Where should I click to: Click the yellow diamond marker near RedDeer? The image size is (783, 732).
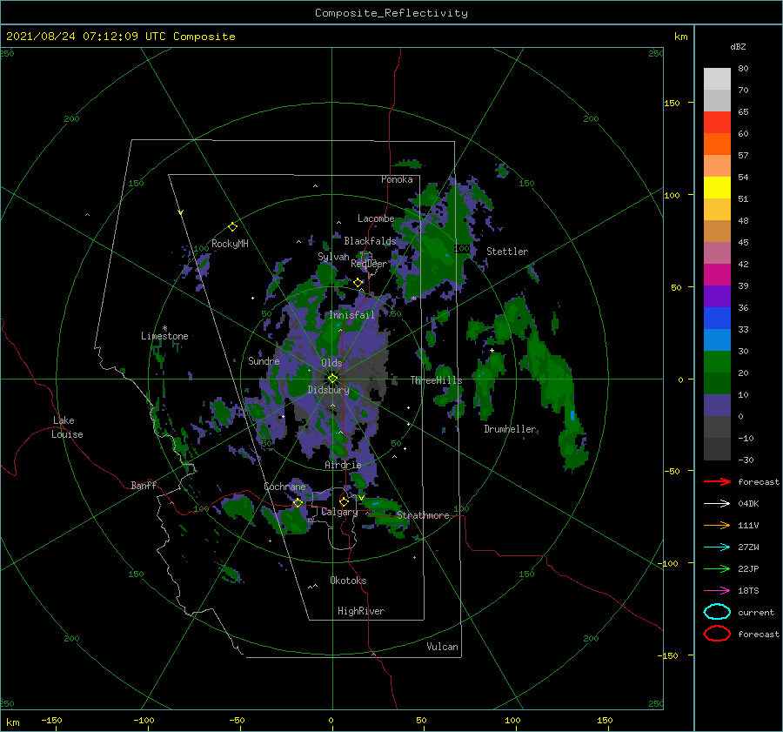[358, 283]
